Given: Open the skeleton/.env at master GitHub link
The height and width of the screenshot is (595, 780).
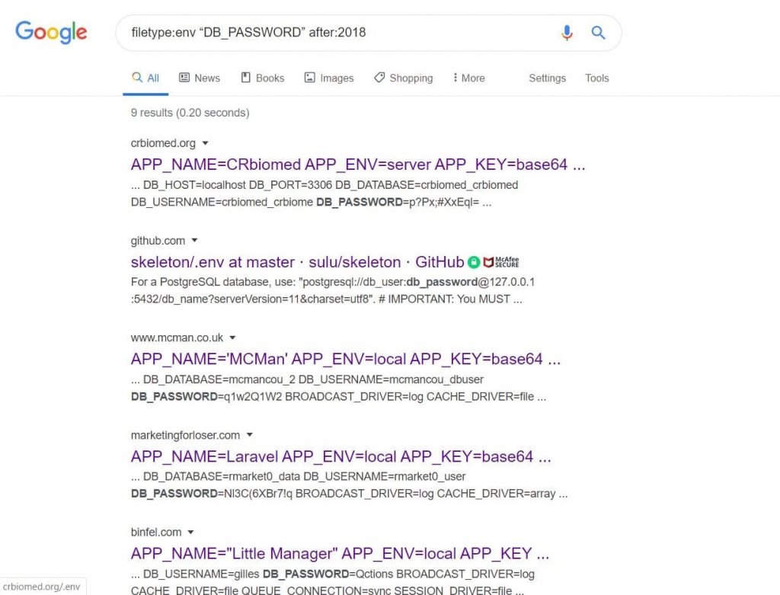Looking at the screenshot, I should pyautogui.click(x=298, y=262).
